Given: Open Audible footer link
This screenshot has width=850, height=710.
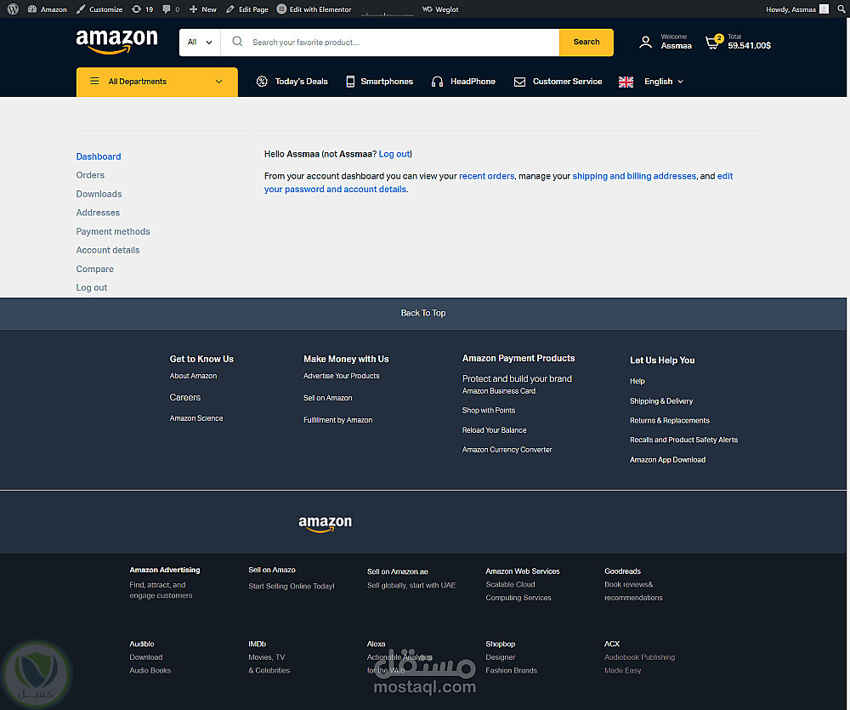Looking at the screenshot, I should pyautogui.click(x=141, y=645).
